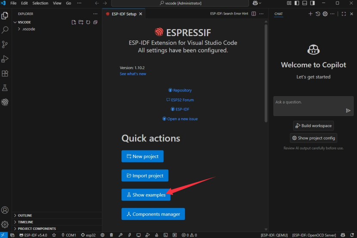The height and width of the screenshot is (238, 357).
Task: Open editor more actions menu
Action: (262, 14)
